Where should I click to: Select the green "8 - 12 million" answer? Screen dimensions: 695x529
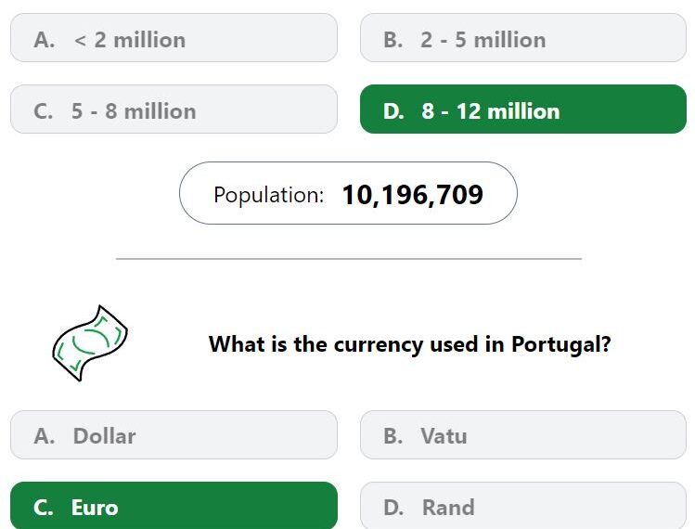point(523,110)
